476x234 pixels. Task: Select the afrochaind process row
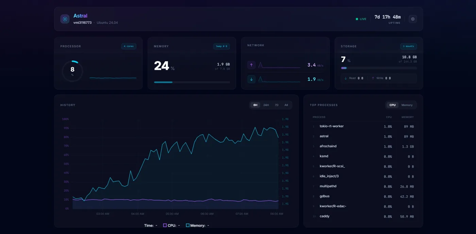point(363,147)
